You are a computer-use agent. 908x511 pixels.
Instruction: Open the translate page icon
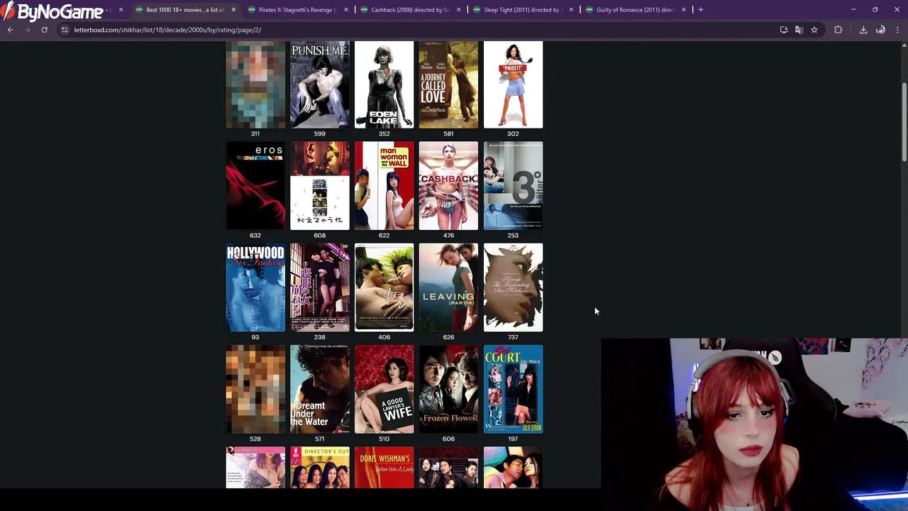(x=799, y=30)
